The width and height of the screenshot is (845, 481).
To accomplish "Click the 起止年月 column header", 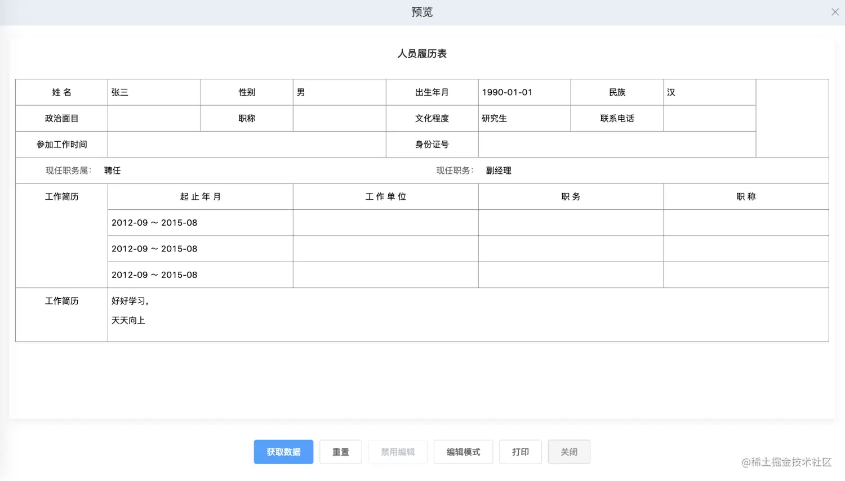I will pyautogui.click(x=201, y=196).
